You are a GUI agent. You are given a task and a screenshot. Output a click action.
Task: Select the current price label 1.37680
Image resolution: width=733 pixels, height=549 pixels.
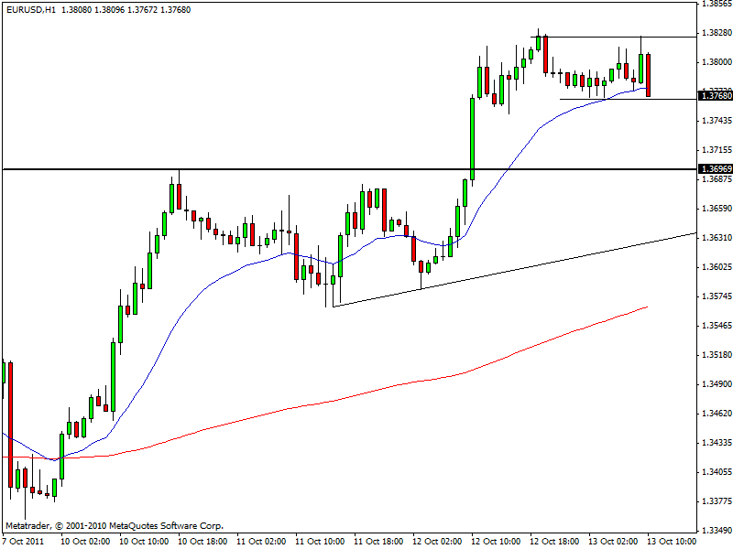[x=715, y=95]
